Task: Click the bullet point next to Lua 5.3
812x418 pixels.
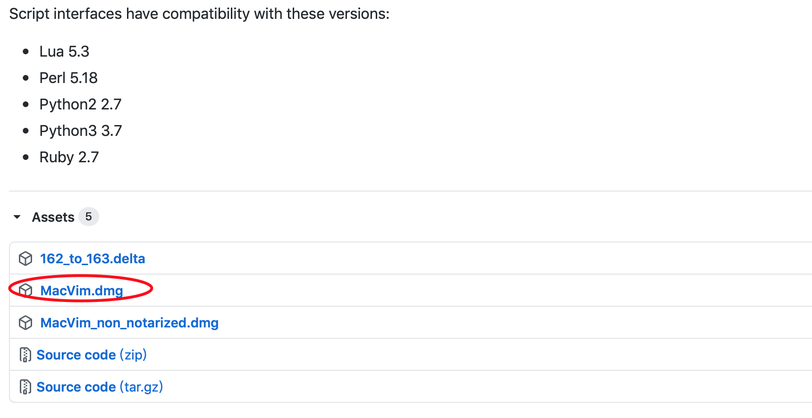Action: click(25, 51)
